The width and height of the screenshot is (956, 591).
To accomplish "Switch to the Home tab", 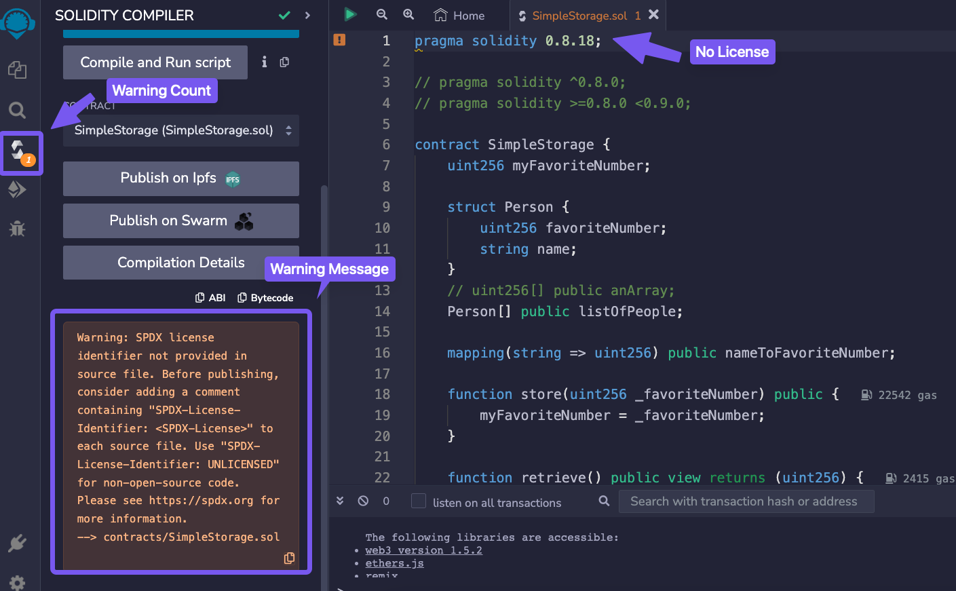I will [x=459, y=15].
